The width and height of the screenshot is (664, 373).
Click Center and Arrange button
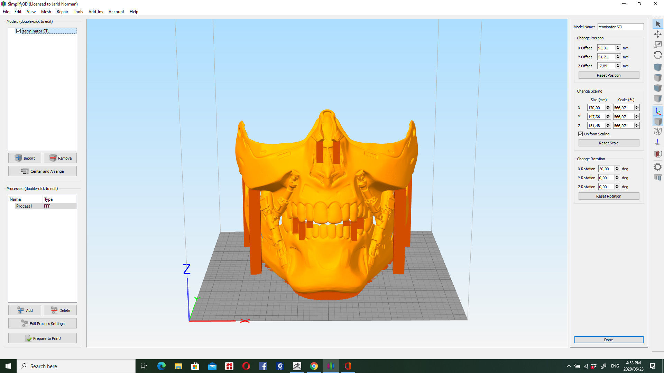(x=43, y=171)
